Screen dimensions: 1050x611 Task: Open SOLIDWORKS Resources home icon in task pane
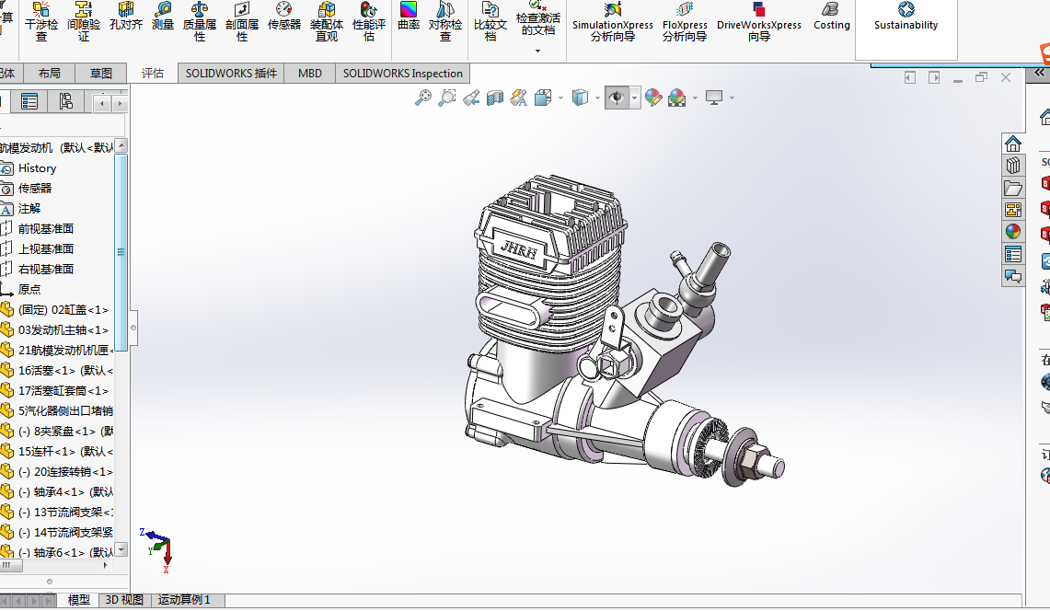coord(1012,144)
